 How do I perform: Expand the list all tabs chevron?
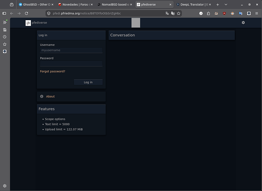click(x=226, y=5)
